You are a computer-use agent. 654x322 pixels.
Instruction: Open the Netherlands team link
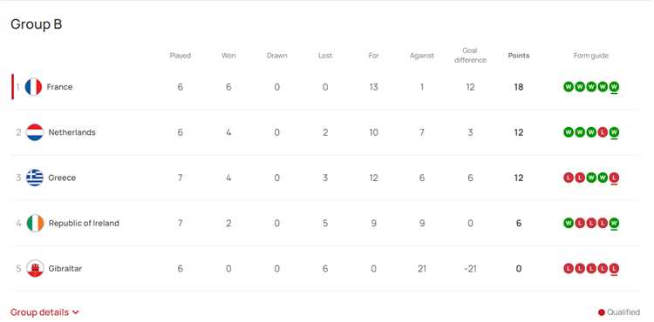point(72,132)
